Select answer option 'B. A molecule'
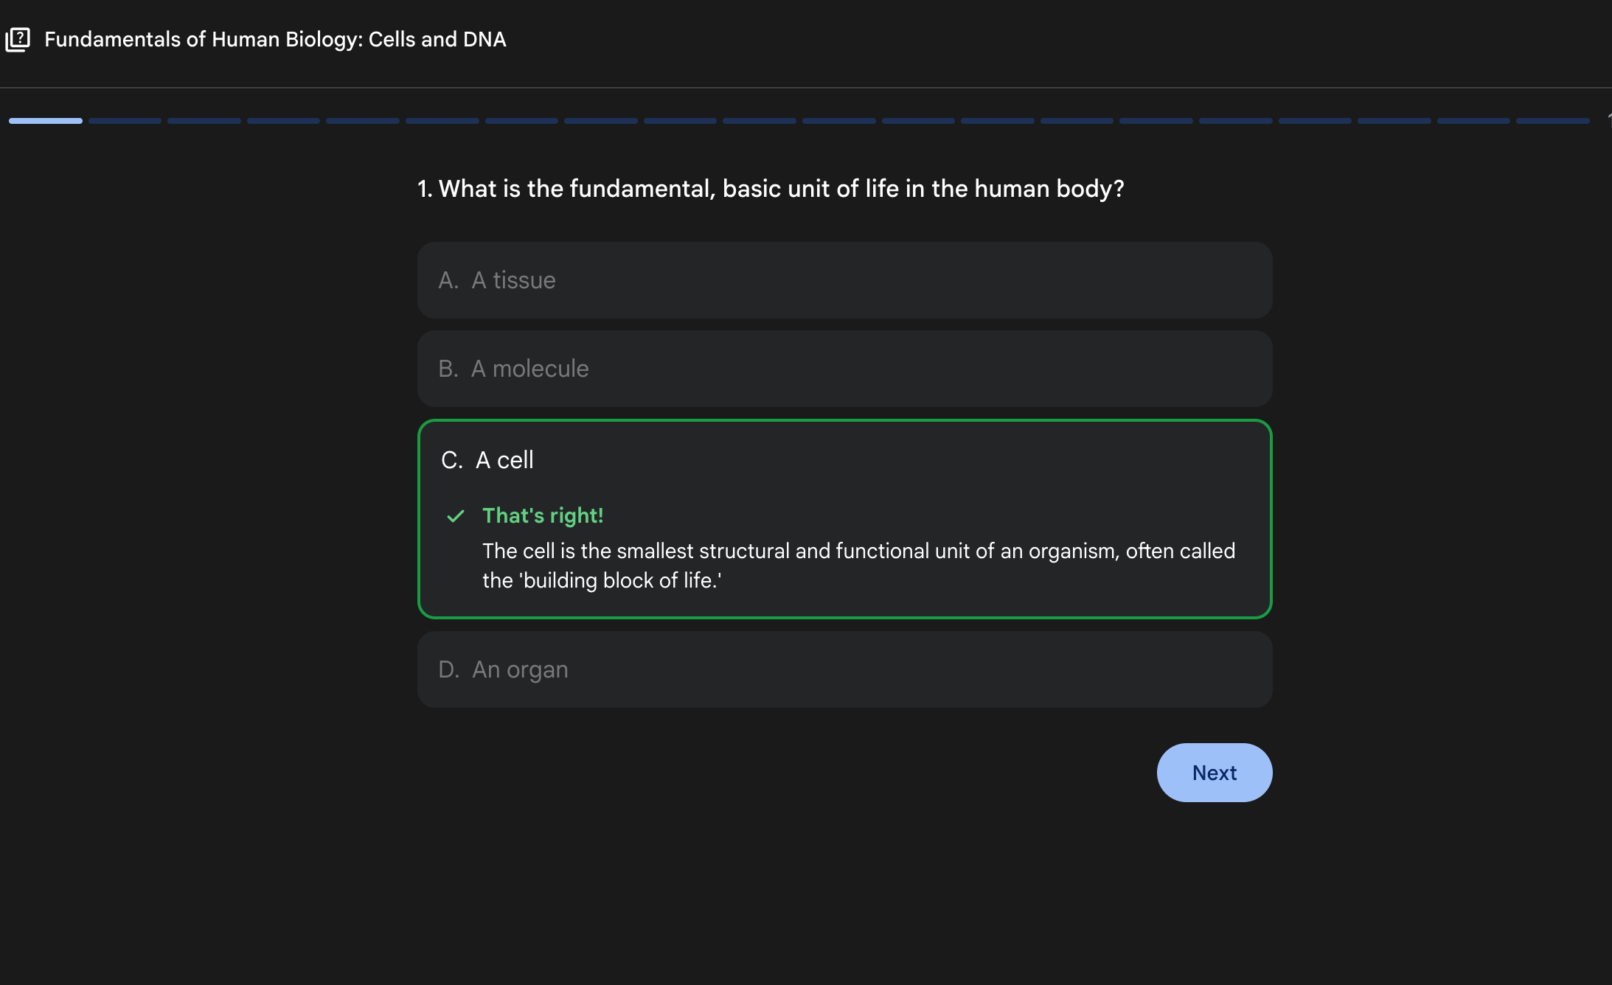1612x985 pixels. [845, 369]
